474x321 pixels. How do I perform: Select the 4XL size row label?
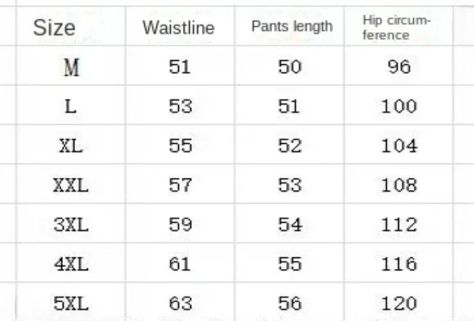[71, 265]
